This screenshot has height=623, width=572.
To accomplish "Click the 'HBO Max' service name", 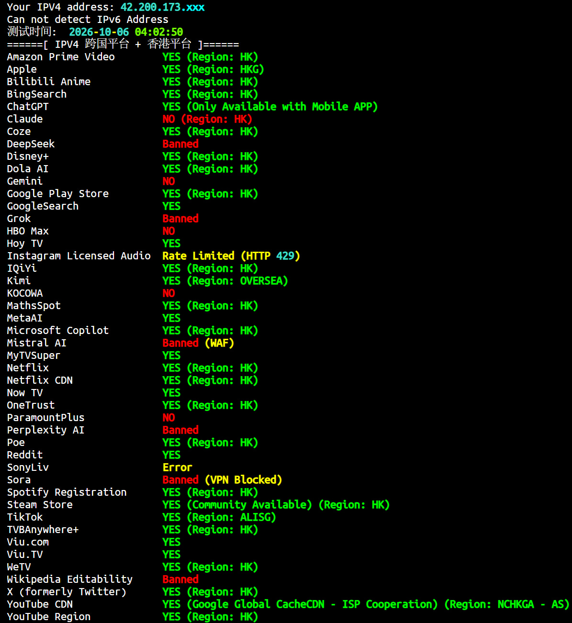I will [28, 231].
